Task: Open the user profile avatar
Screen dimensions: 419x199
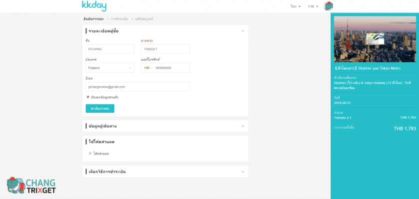Action: 328,6
